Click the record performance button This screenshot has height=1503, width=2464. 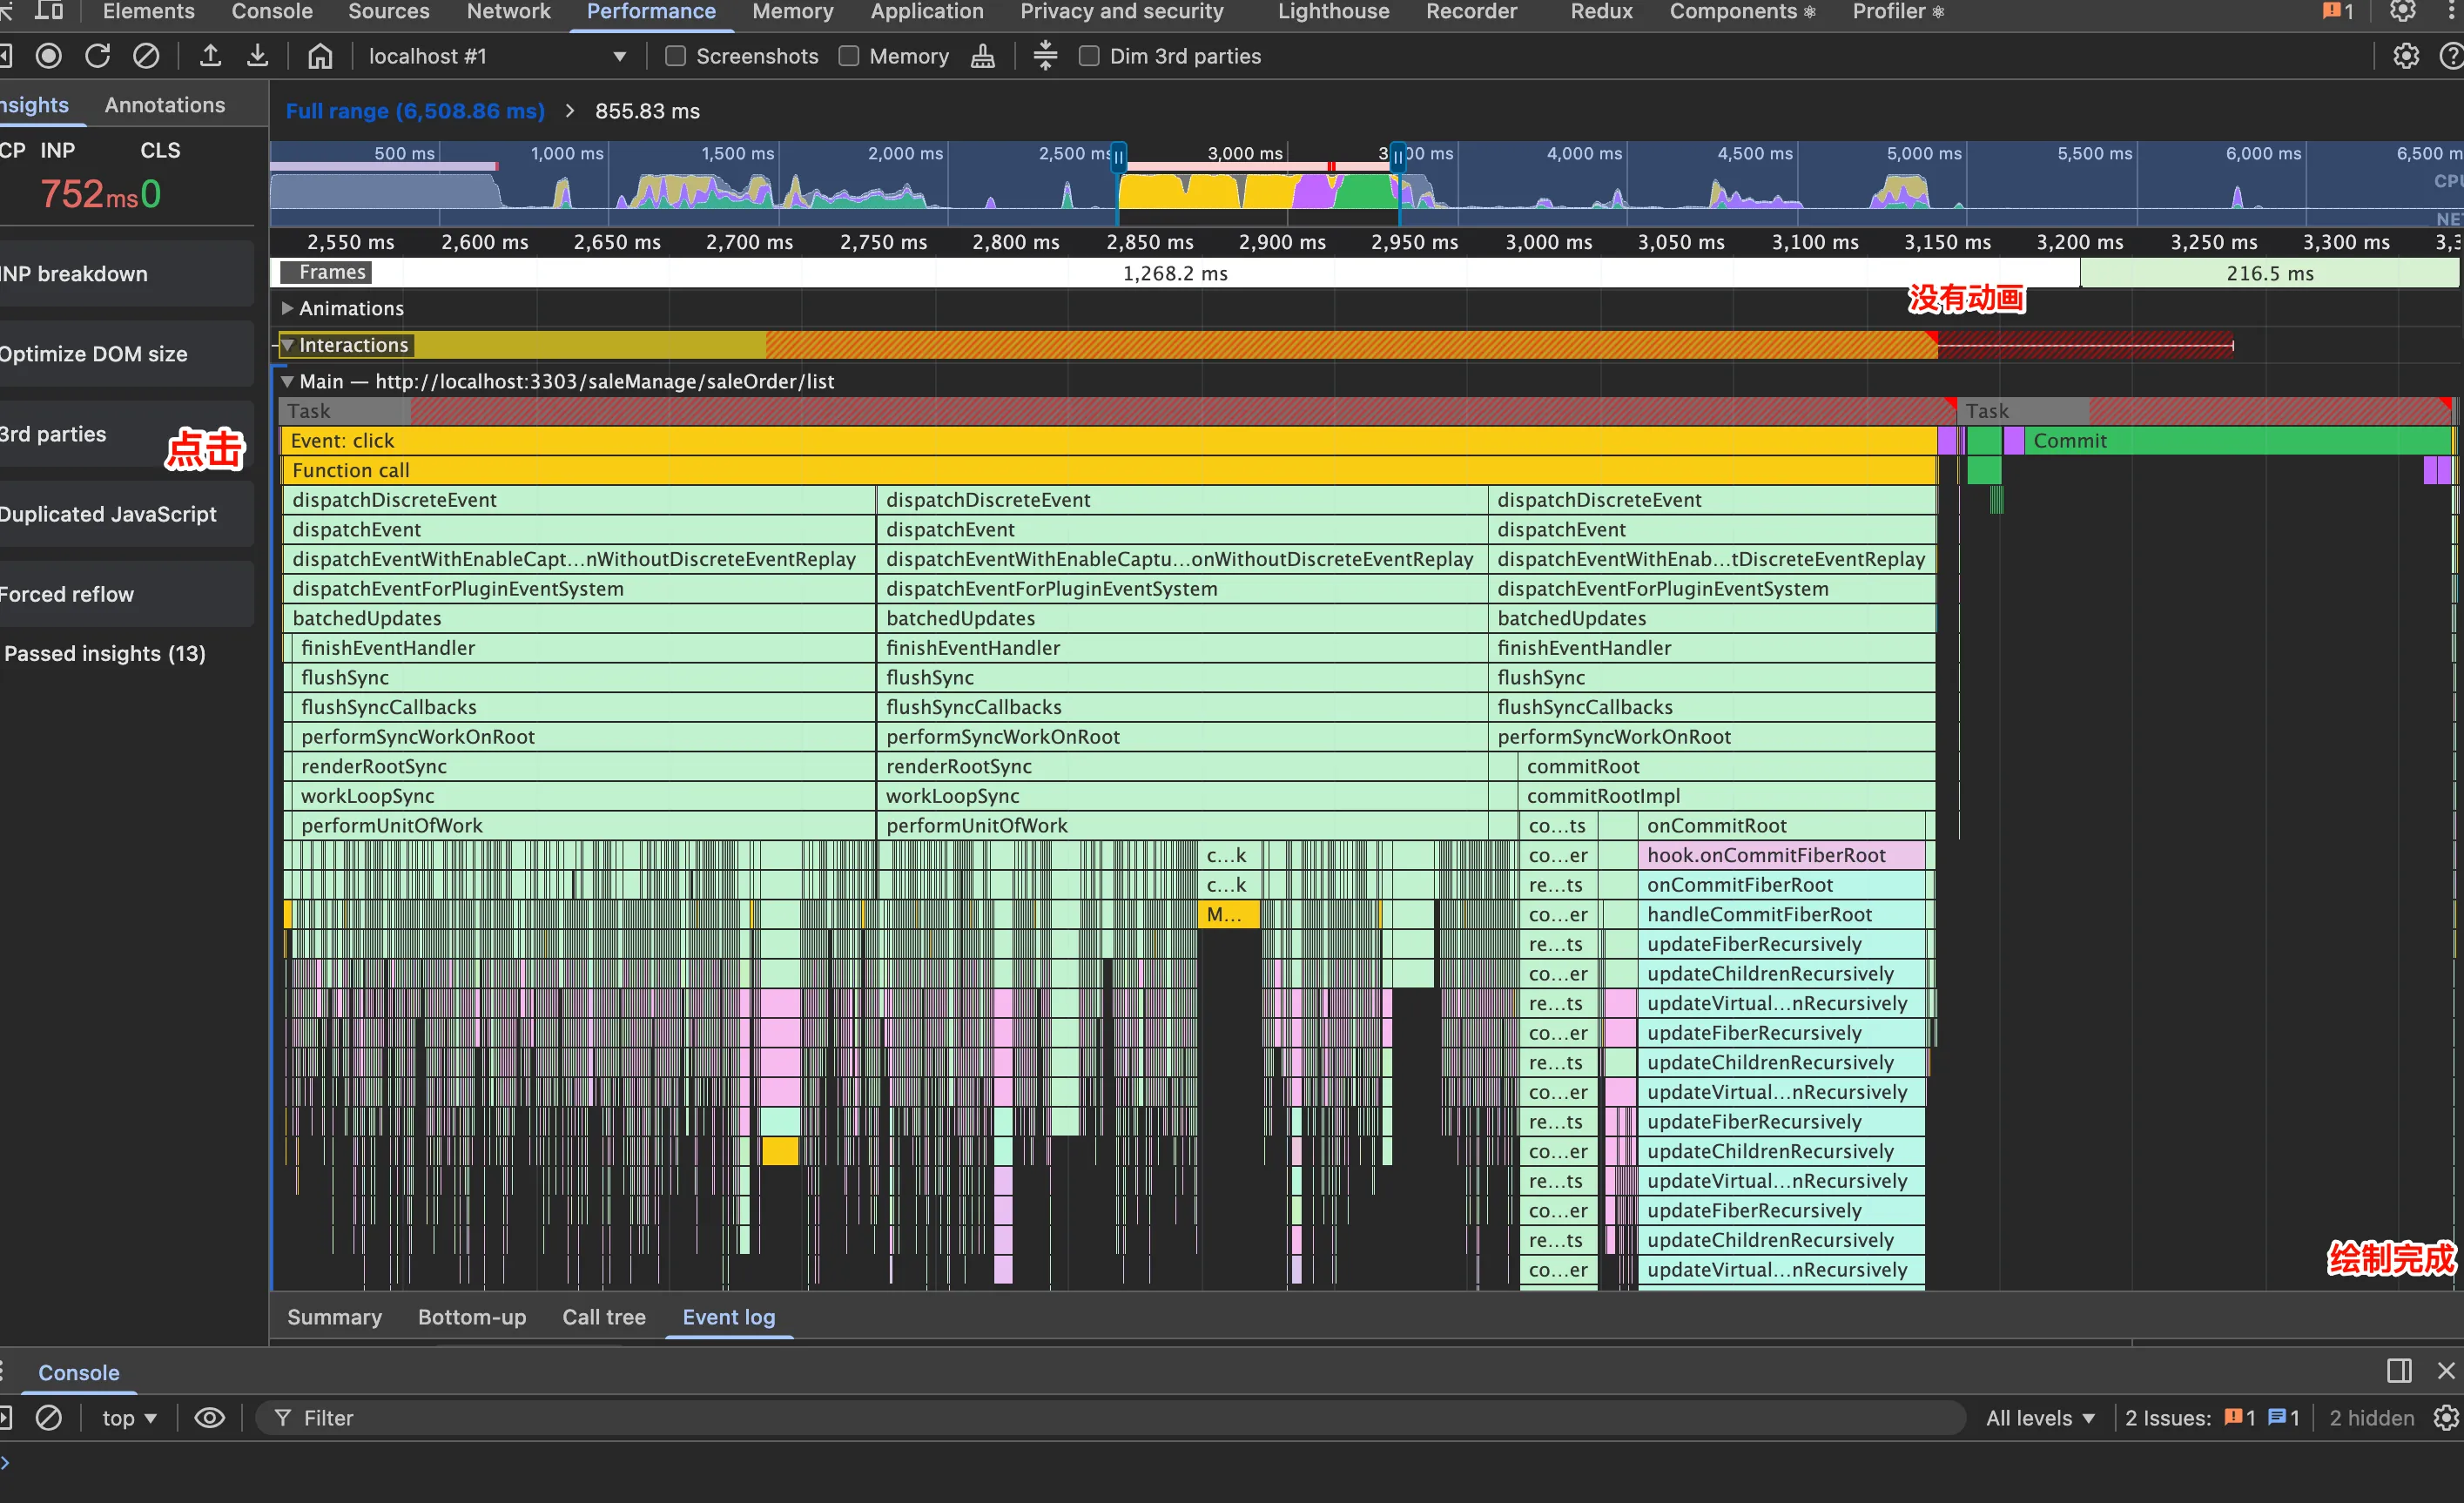tap(48, 56)
